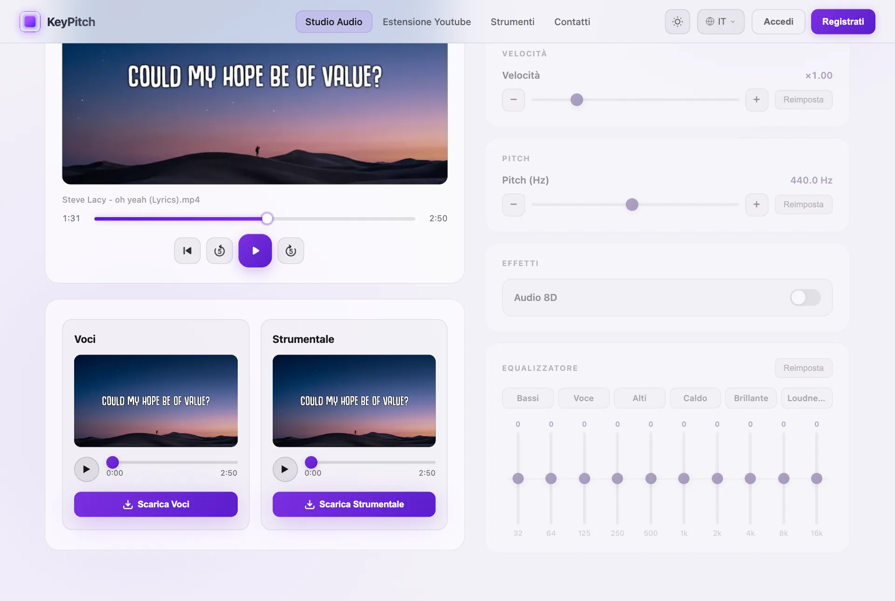Increase Pitch with the plus button
The image size is (895, 601).
click(757, 205)
